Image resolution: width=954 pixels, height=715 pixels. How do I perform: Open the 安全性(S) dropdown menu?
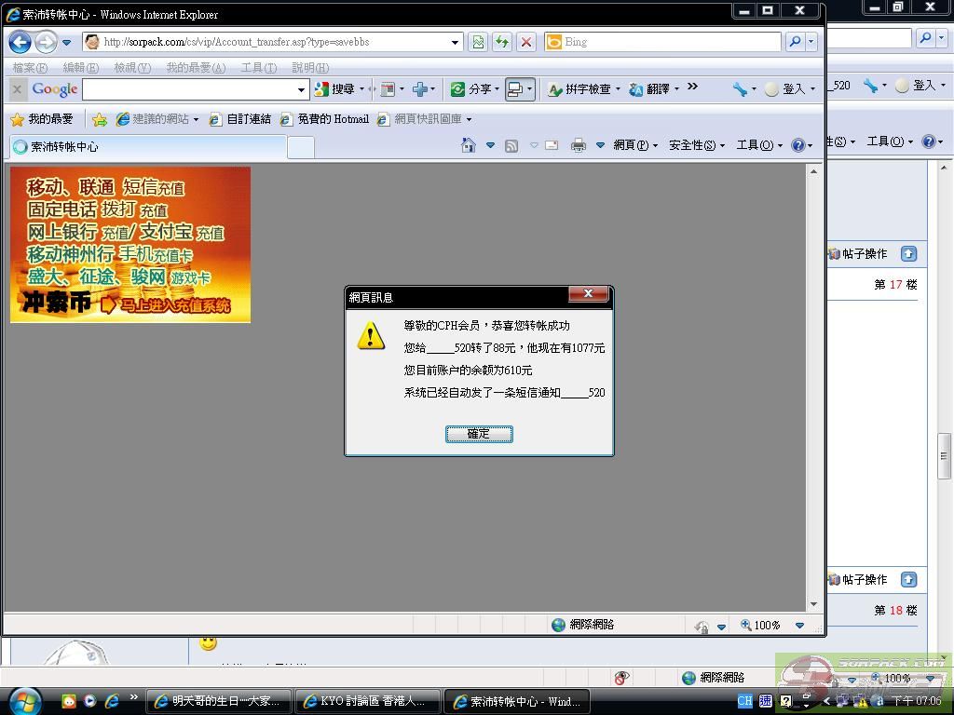tap(696, 145)
